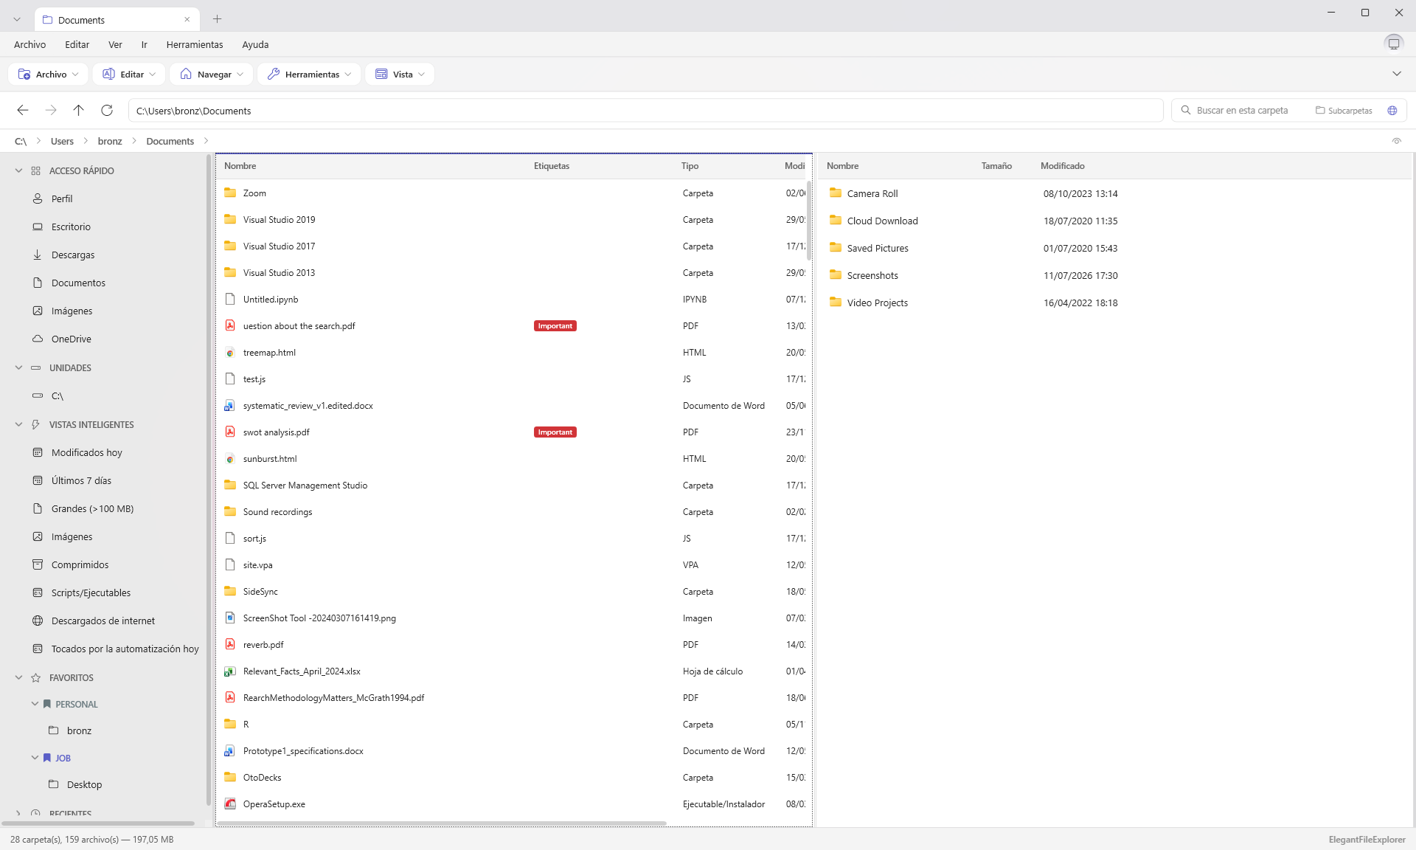Sort right pane by Tamaño column
Image resolution: width=1416 pixels, height=850 pixels.
(x=996, y=166)
